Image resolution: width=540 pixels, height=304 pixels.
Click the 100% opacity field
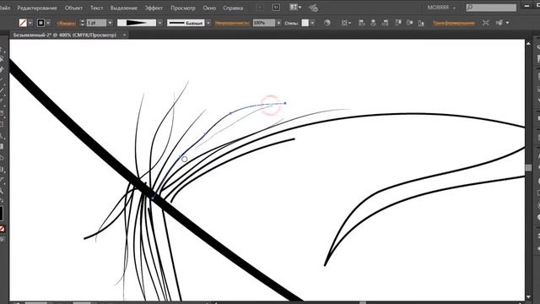click(264, 23)
